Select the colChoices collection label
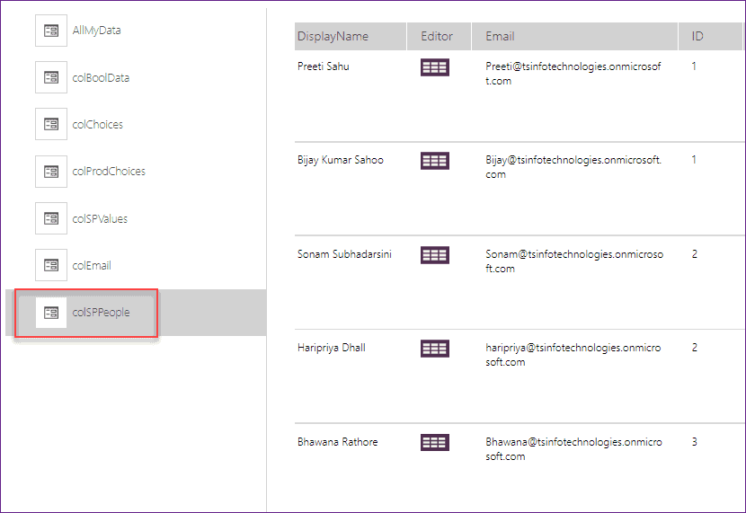746x513 pixels. (x=98, y=125)
